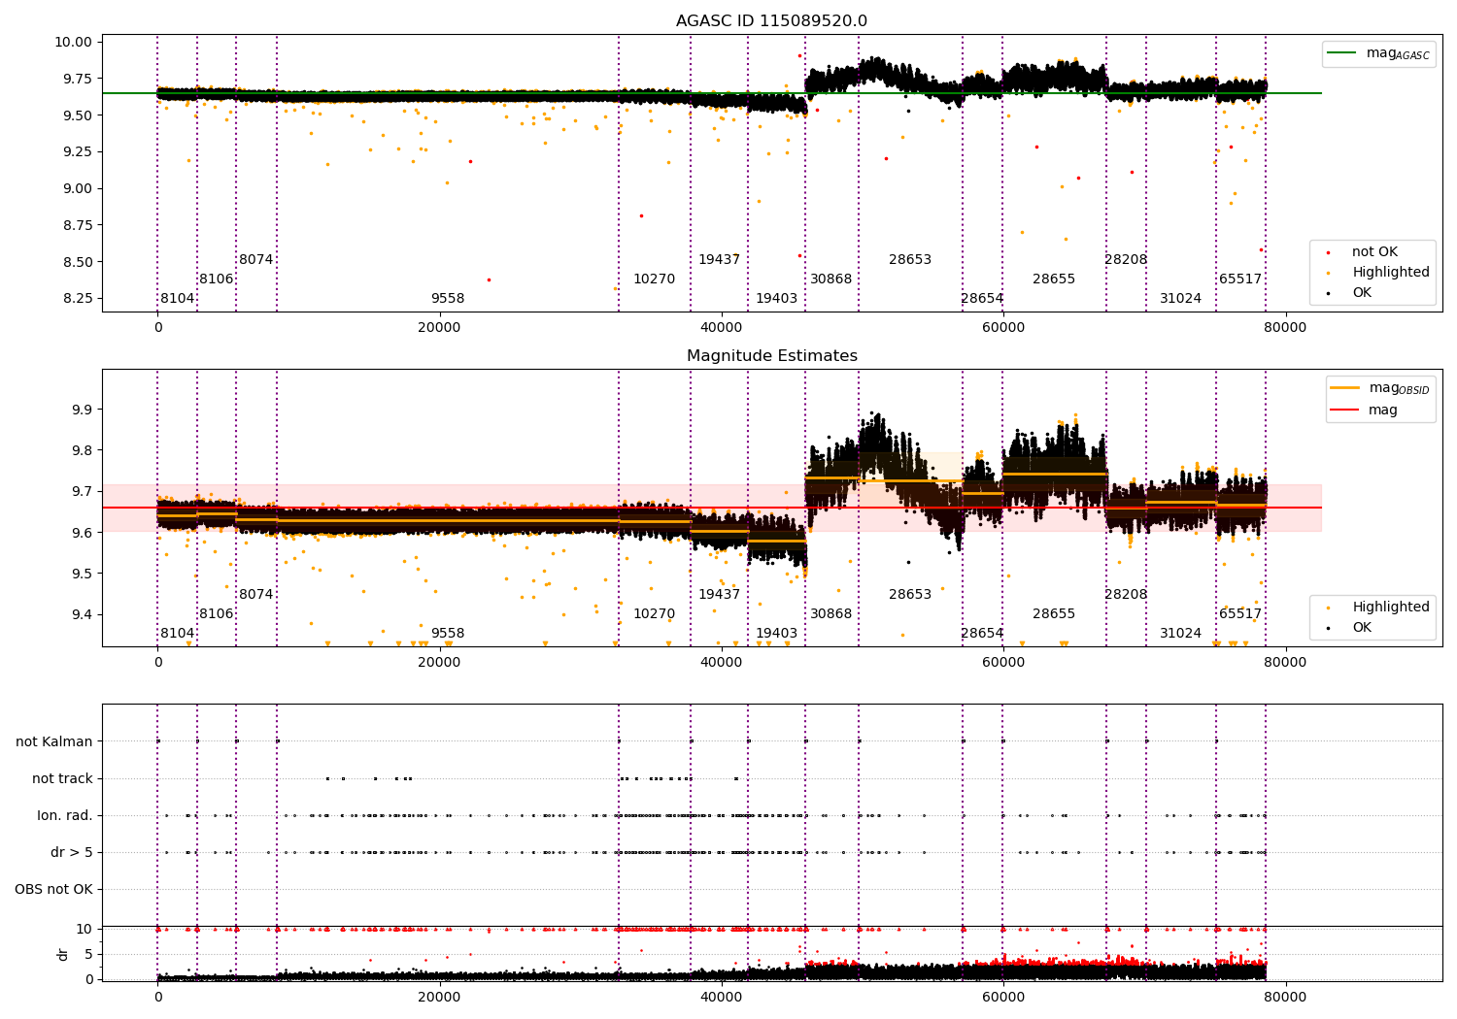Image resolution: width=1457 pixels, height=1019 pixels.
Task: Click obsid label 10270 in Magnitude Estimates plot
Action: pyautogui.click(x=655, y=614)
